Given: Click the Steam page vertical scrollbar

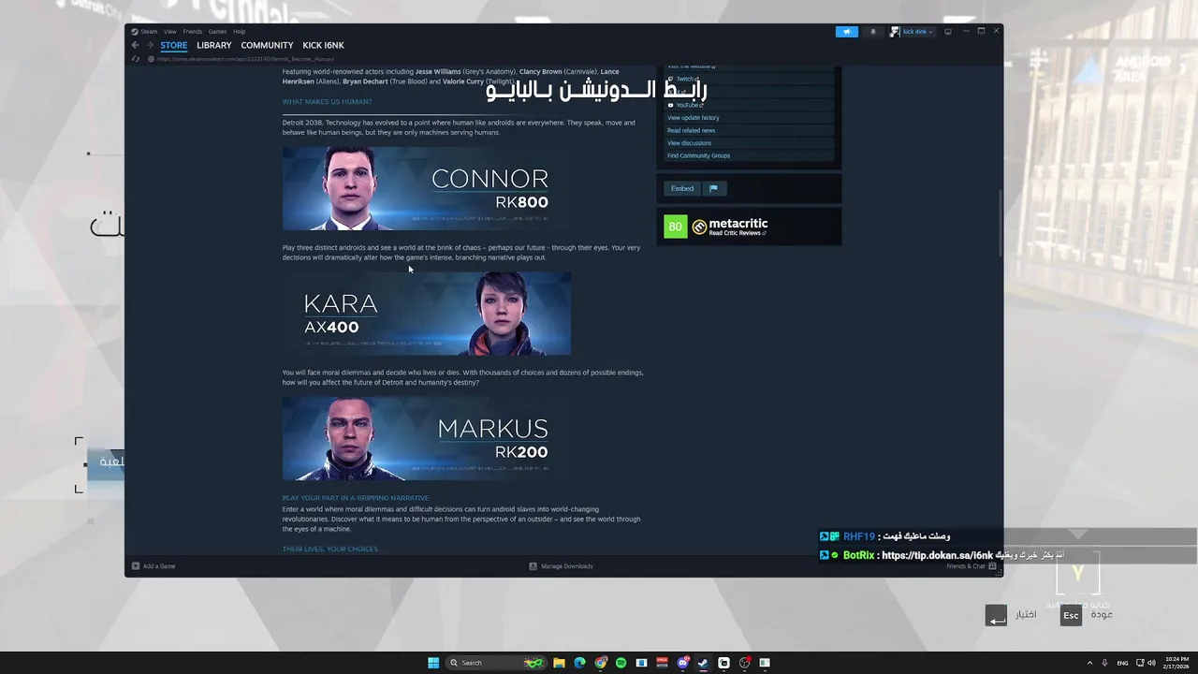Looking at the screenshot, I should pyautogui.click(x=1000, y=223).
